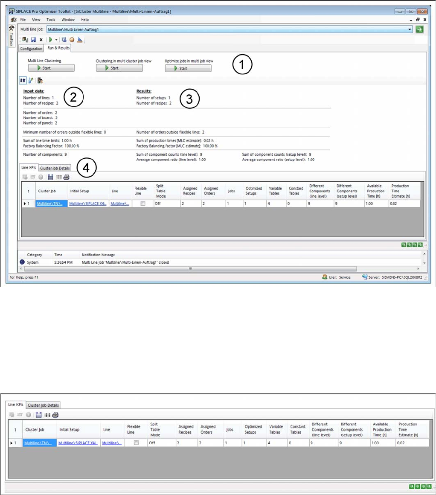This screenshot has width=436, height=495.
Task: Select the Run & Results tab
Action: (x=58, y=48)
